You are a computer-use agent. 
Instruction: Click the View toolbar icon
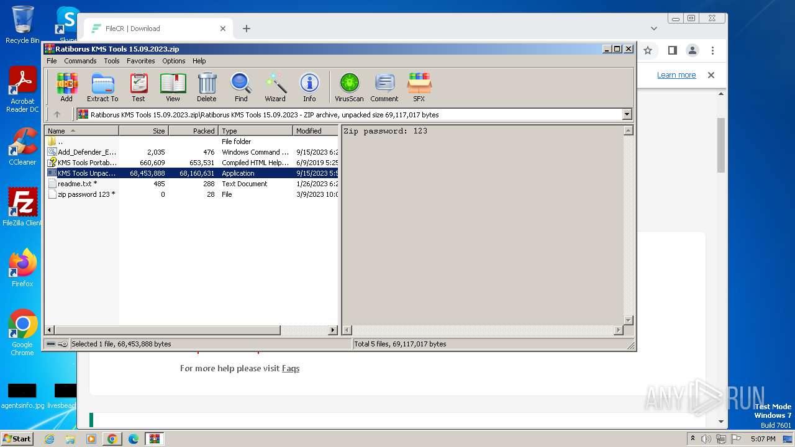pos(173,87)
